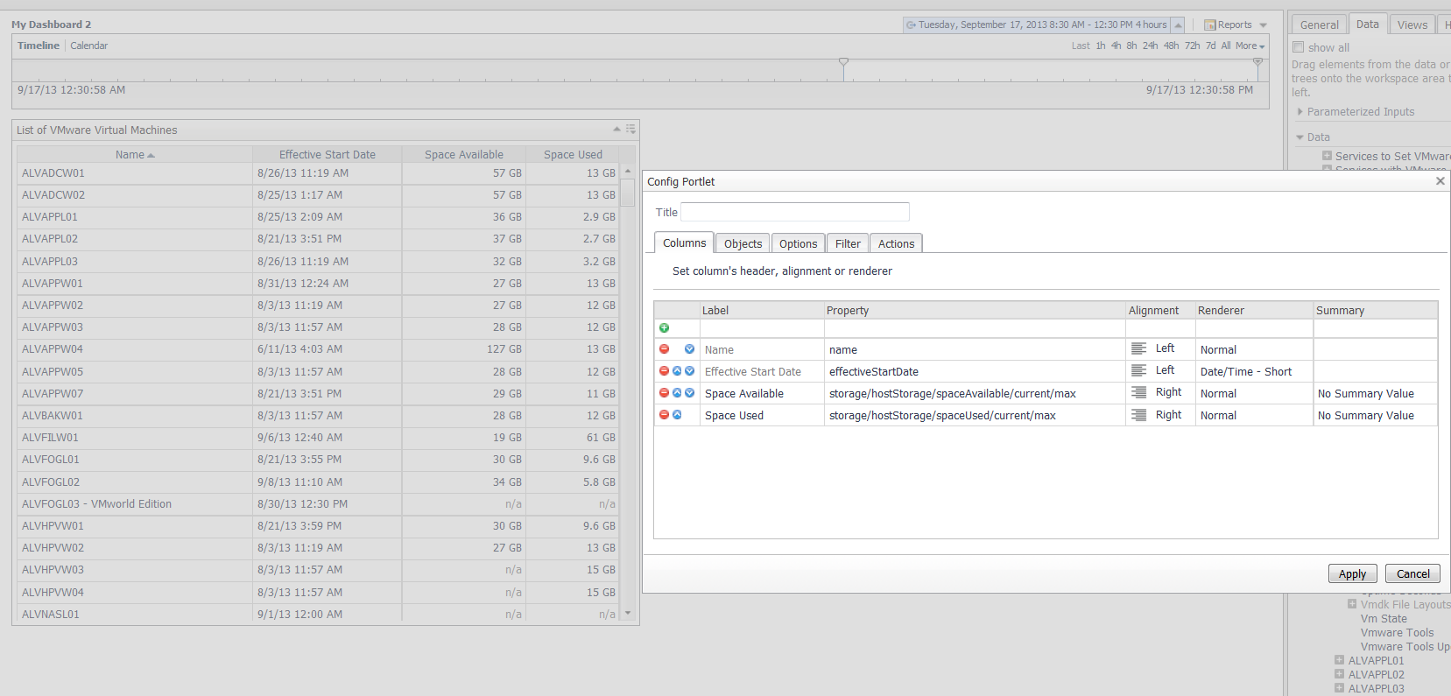Collapse the time range selector arrow

pyautogui.click(x=1178, y=25)
